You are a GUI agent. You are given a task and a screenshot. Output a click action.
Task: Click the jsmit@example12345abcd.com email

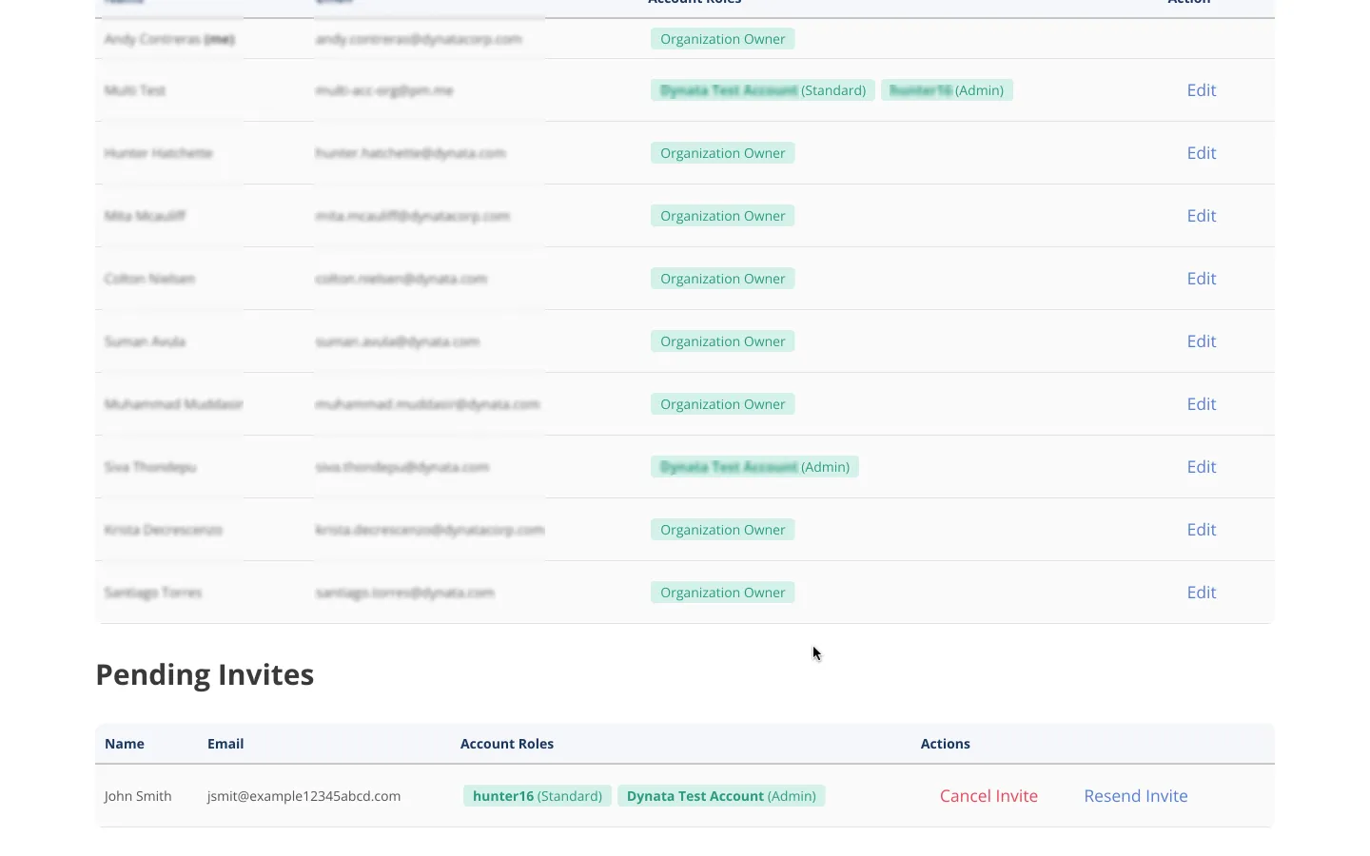[x=303, y=796]
